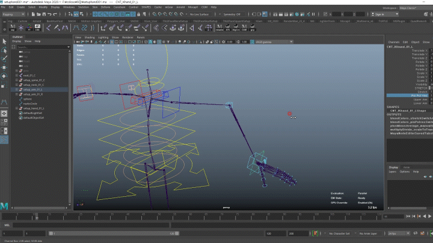Viewport: 433px width, 243px height.
Task: Toggle the viewport grid display icon
Action: (112, 42)
